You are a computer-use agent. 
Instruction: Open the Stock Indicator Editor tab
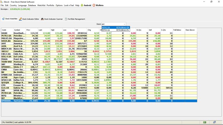click(x=29, y=19)
